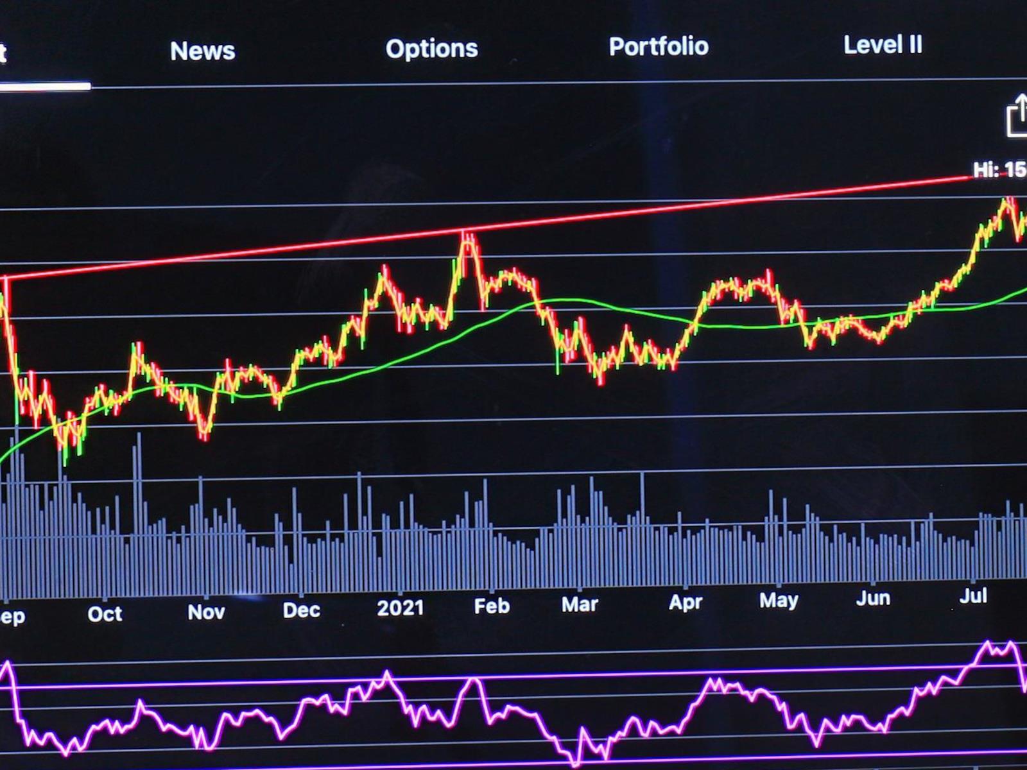Open the News tab
1027x770 pixels.
click(202, 51)
